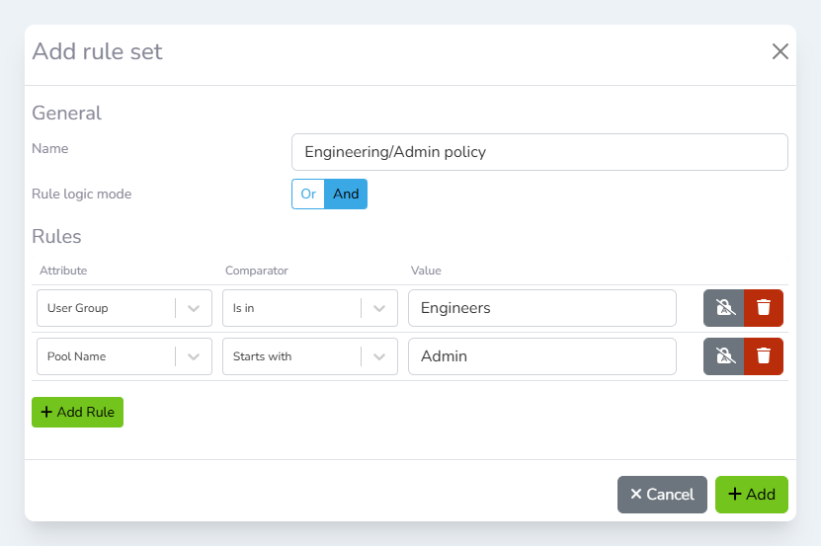The height and width of the screenshot is (546, 821).
Task: Delete the Pool Name rule with the trash icon
Action: pyautogui.click(x=764, y=356)
